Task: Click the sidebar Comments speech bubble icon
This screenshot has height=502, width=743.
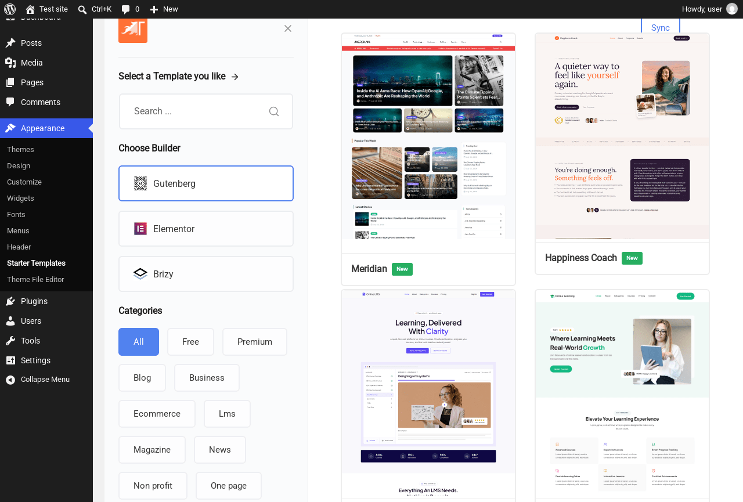Action: [x=10, y=102]
